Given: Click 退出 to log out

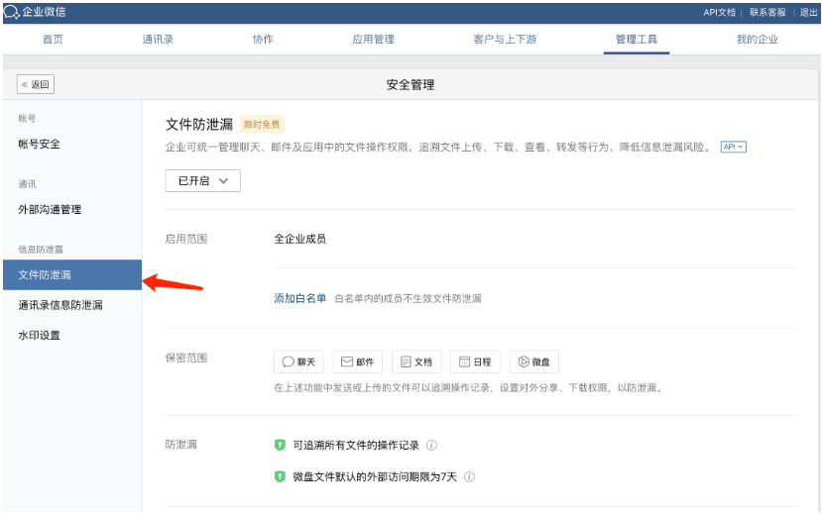Looking at the screenshot, I should pos(808,12).
